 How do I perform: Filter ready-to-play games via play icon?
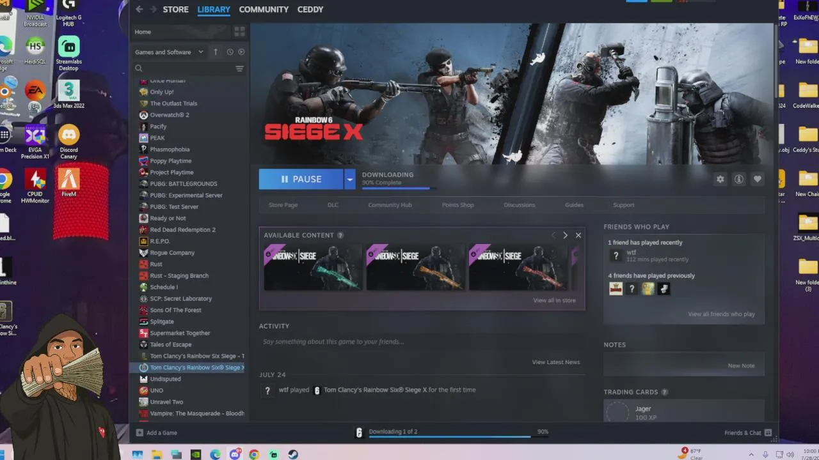241,52
